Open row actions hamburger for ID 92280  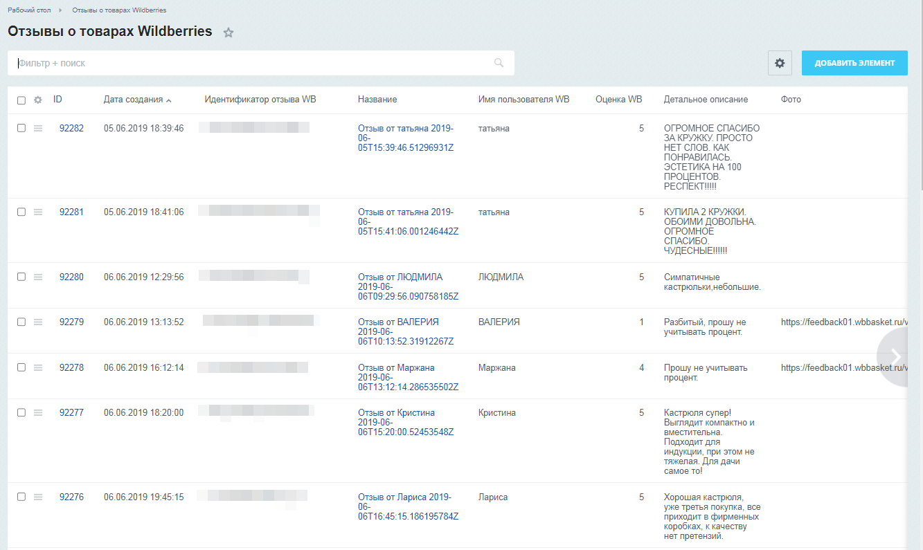pos(38,277)
